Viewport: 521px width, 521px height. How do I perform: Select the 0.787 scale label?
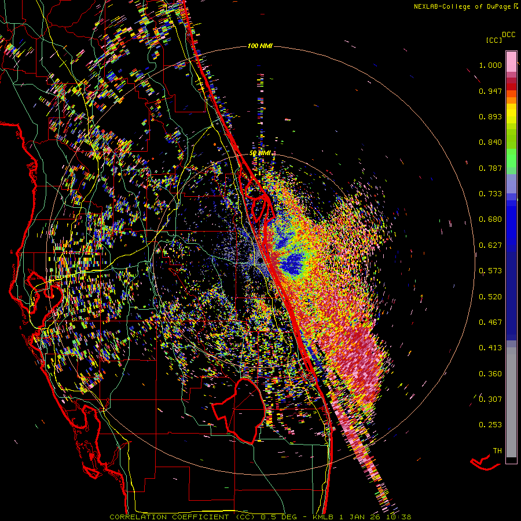point(490,168)
